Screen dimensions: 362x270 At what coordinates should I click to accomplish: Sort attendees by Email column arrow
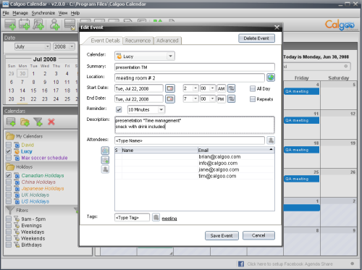tap(271, 150)
